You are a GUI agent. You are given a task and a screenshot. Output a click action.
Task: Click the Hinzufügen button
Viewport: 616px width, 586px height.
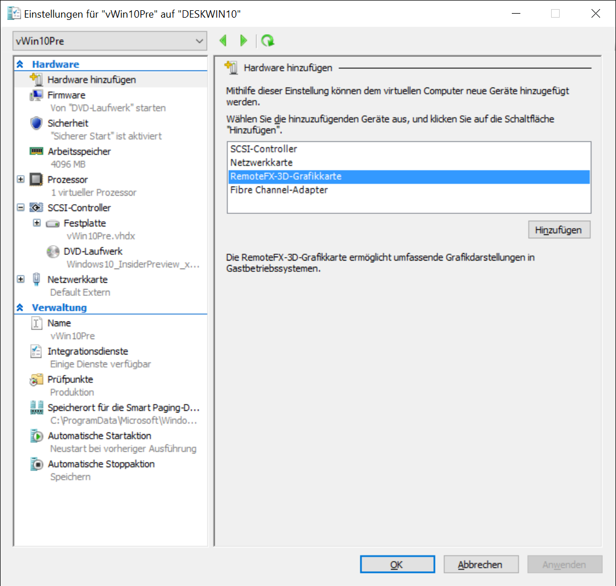coord(559,230)
